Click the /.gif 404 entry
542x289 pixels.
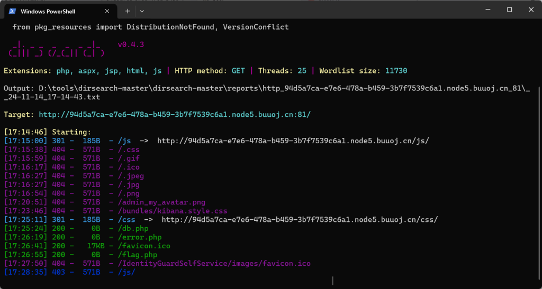(x=71, y=159)
